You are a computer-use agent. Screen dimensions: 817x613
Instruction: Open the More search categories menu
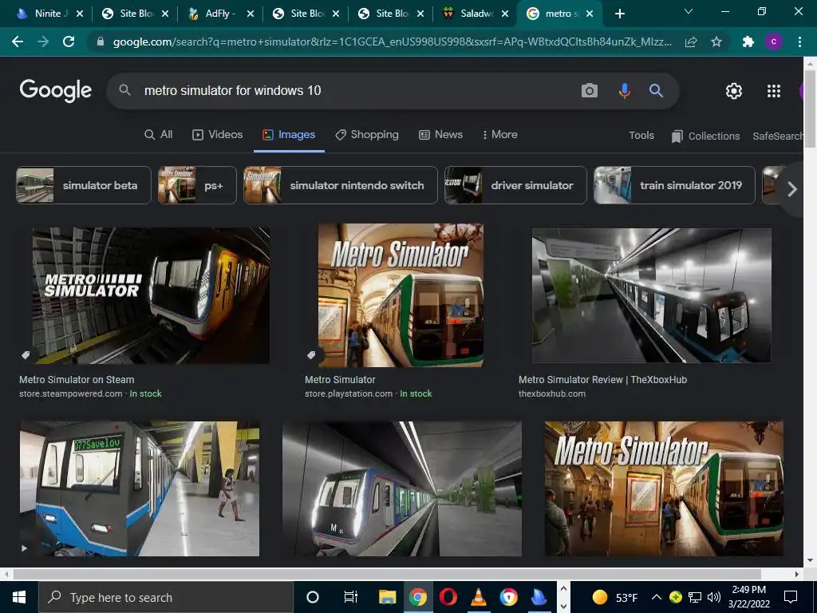tap(499, 134)
